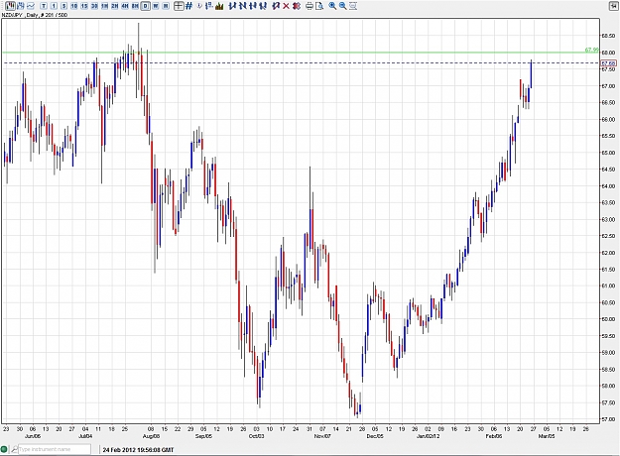The height and width of the screenshot is (456, 620).
Task: Select the tick (T) timeframe button
Action: click(44, 6)
